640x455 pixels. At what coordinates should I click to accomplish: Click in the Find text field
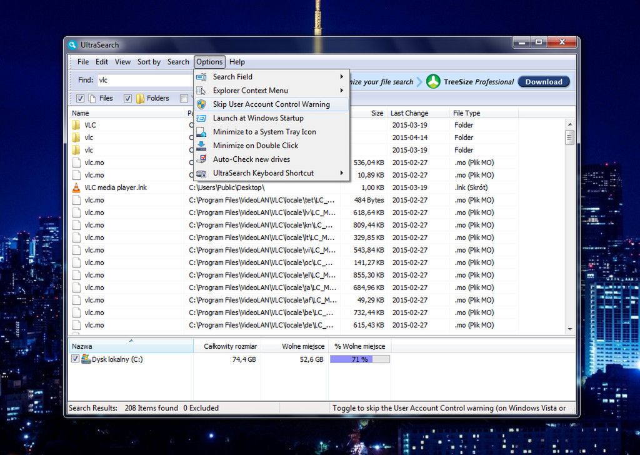click(x=145, y=80)
